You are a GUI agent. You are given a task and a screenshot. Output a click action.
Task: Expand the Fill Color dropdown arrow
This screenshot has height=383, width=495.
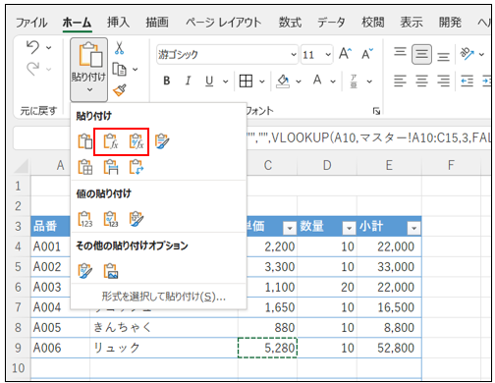tap(299, 82)
